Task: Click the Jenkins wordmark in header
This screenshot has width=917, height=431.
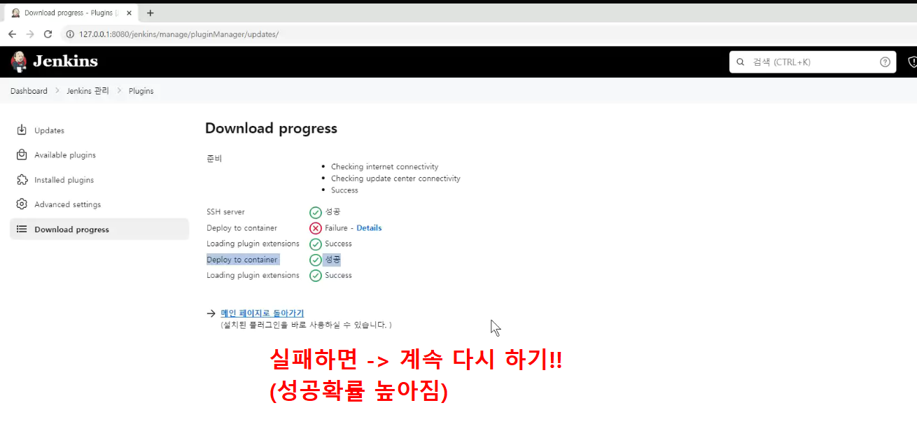Action: pyautogui.click(x=65, y=62)
